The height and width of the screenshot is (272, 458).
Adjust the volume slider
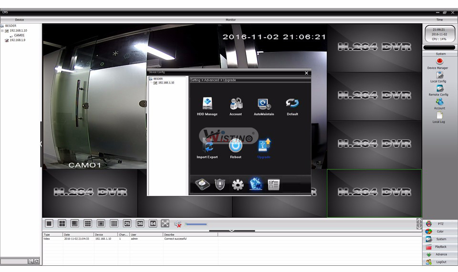pos(196,224)
